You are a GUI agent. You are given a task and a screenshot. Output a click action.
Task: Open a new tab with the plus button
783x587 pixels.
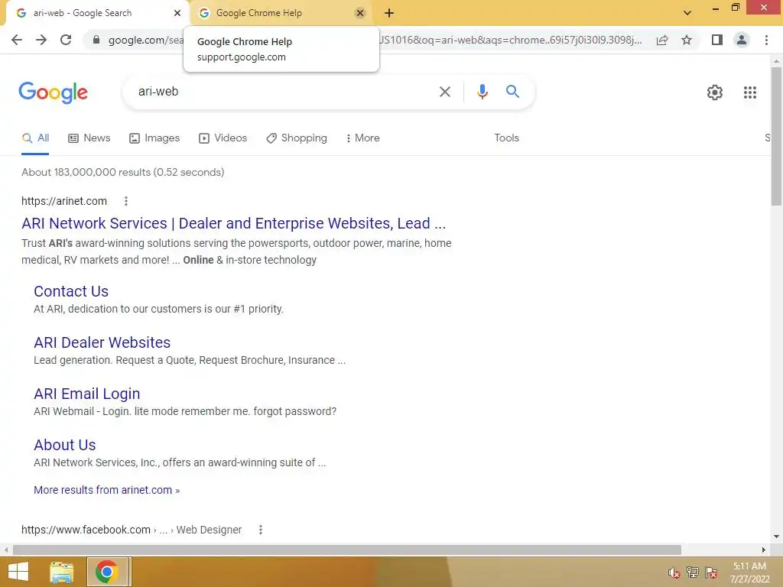coord(389,13)
